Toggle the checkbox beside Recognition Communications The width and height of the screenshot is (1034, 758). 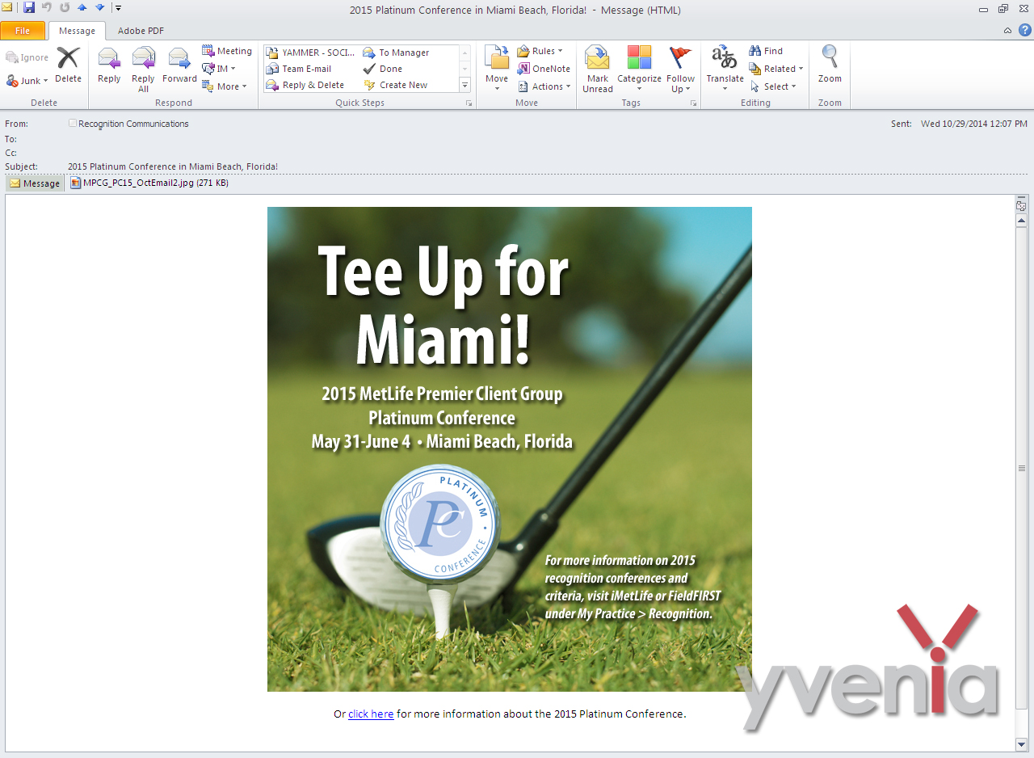click(73, 124)
